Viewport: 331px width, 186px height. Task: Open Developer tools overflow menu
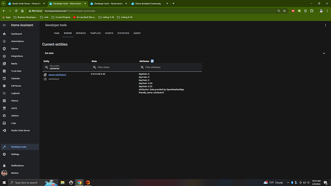coord(325,25)
